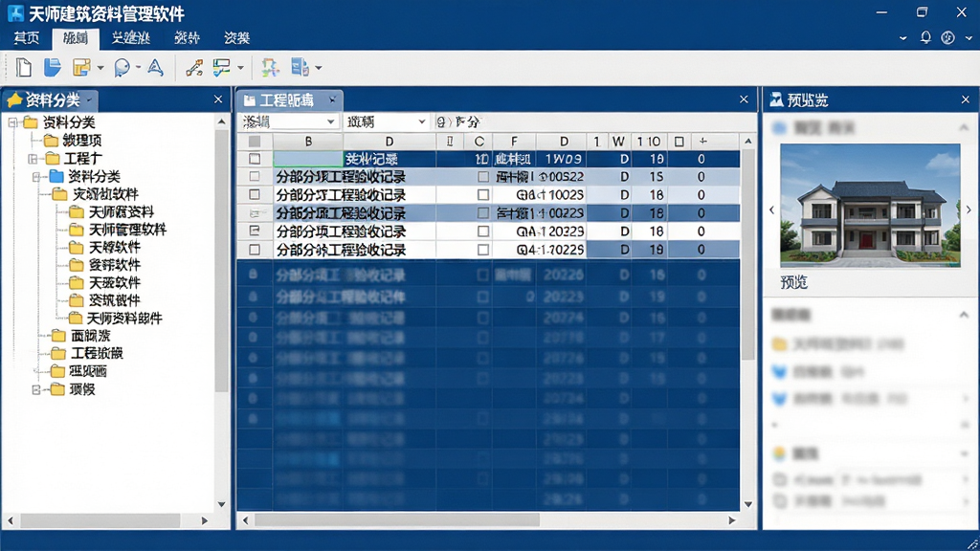Collapse the root 资料分类 tree node
The height and width of the screenshot is (551, 980).
click(12, 122)
